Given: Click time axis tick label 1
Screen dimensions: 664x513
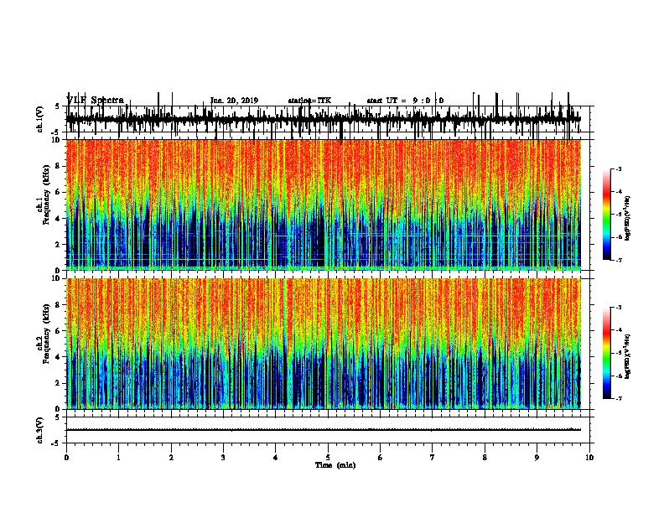Looking at the screenshot, I should [118, 458].
